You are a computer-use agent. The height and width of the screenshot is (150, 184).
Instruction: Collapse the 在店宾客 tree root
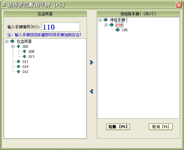(7, 41)
